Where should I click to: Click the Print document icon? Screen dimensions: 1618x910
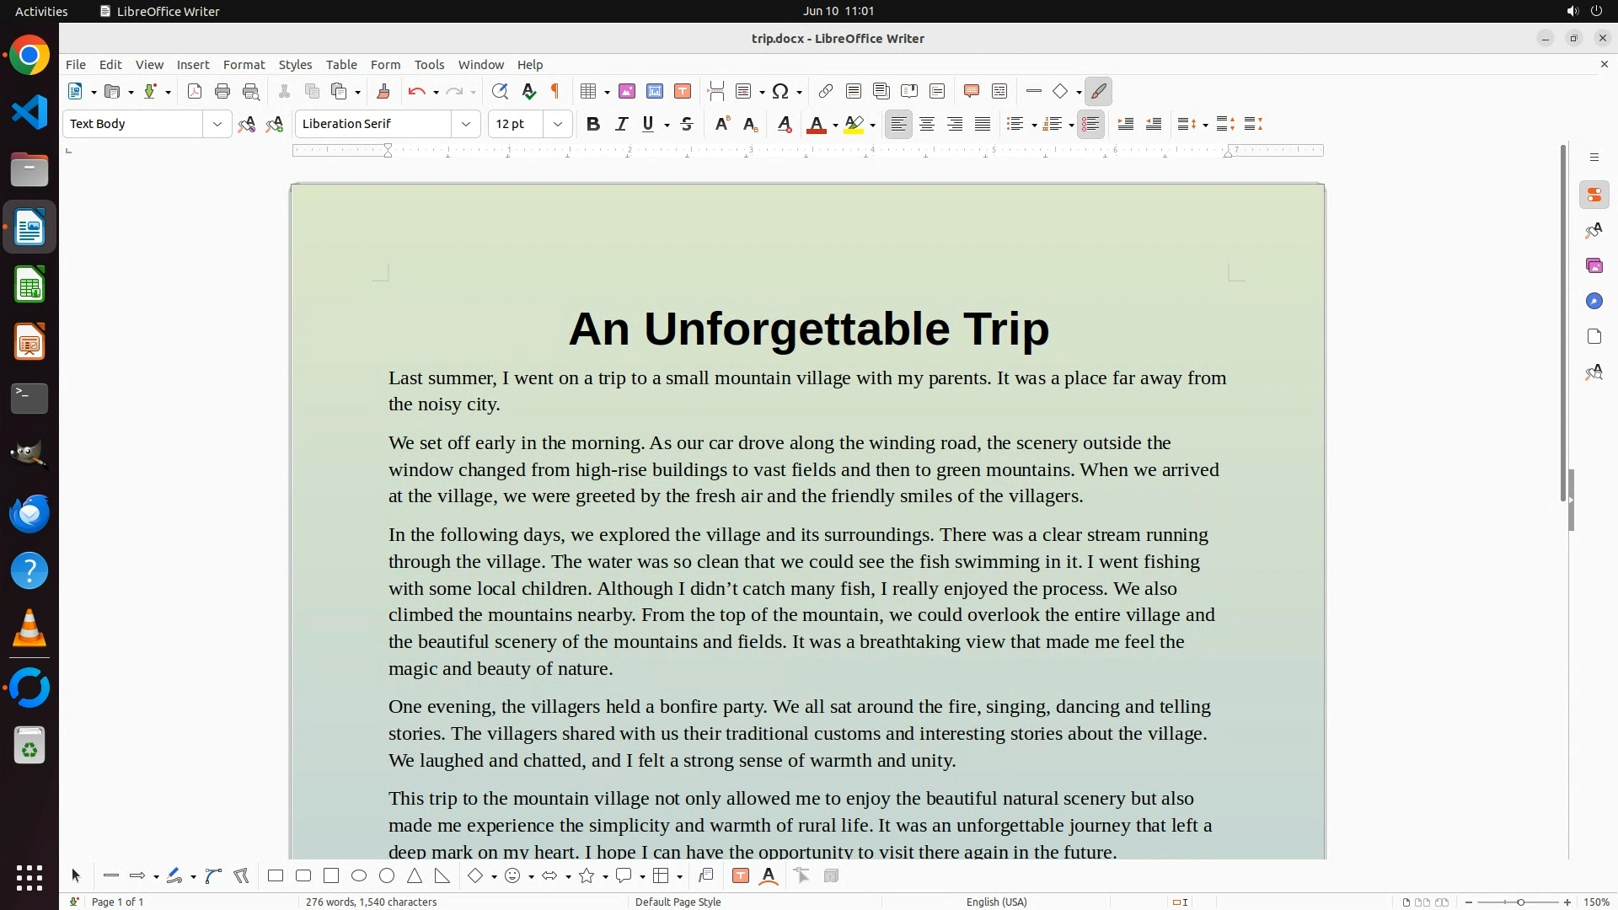click(222, 92)
